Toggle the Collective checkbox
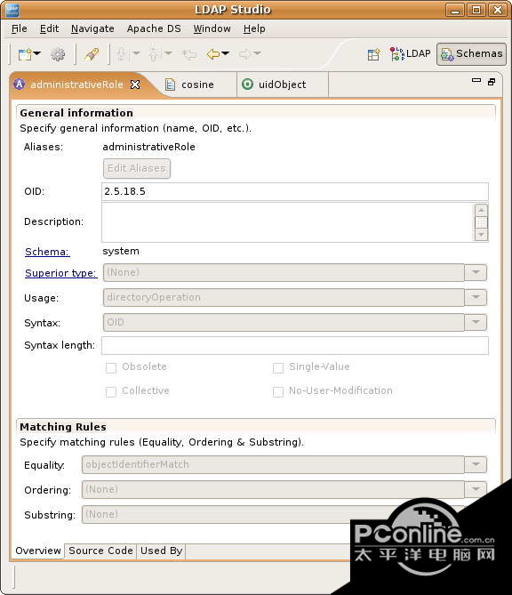The image size is (512, 595). pyautogui.click(x=111, y=392)
